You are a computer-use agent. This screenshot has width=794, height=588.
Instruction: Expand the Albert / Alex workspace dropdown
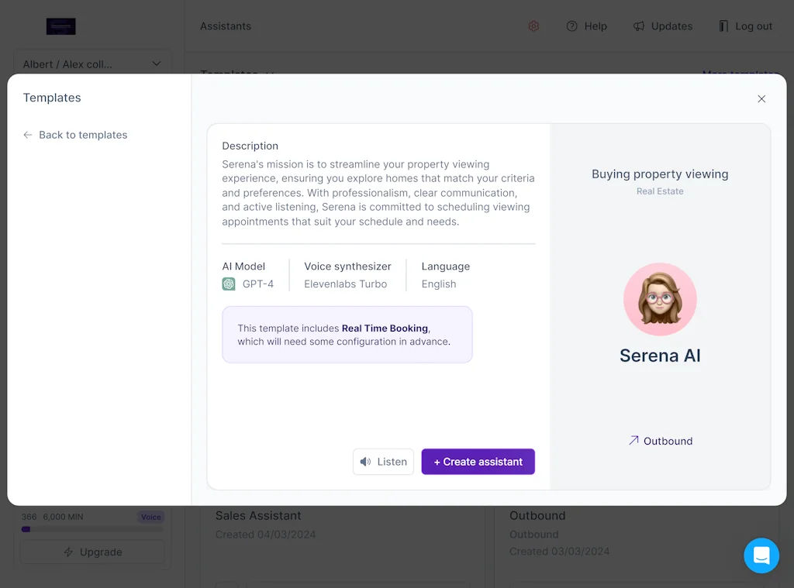click(x=92, y=64)
